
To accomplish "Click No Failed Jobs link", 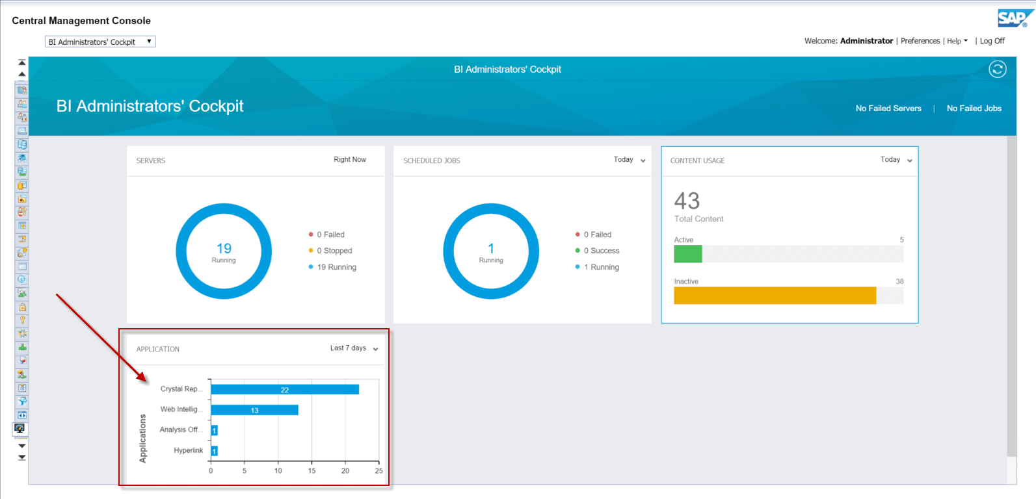I will (x=974, y=109).
